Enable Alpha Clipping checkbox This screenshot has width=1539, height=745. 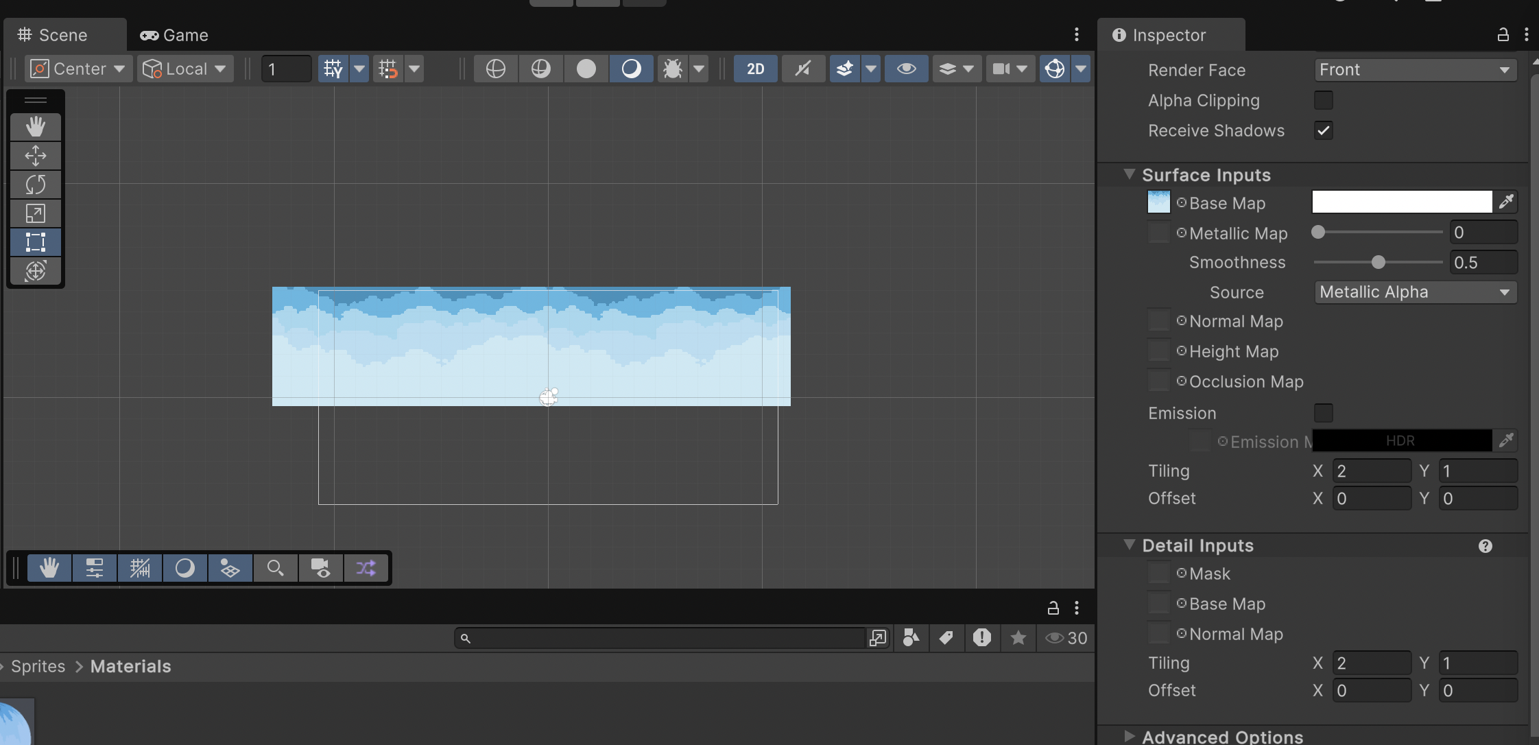(1323, 100)
